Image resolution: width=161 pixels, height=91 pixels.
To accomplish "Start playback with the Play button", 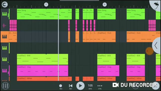I will pyautogui.click(x=80, y=86).
